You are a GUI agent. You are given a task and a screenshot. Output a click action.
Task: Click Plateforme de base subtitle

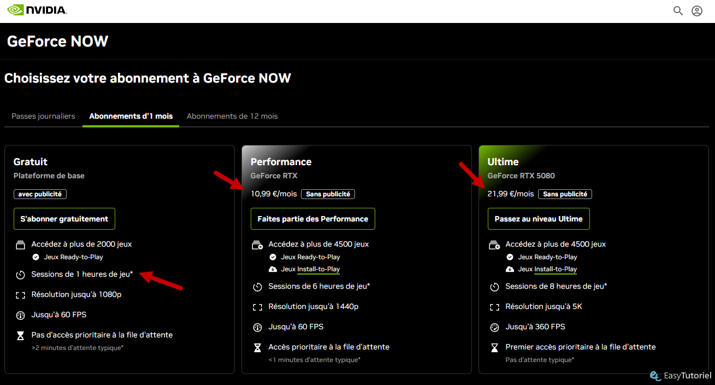click(49, 176)
